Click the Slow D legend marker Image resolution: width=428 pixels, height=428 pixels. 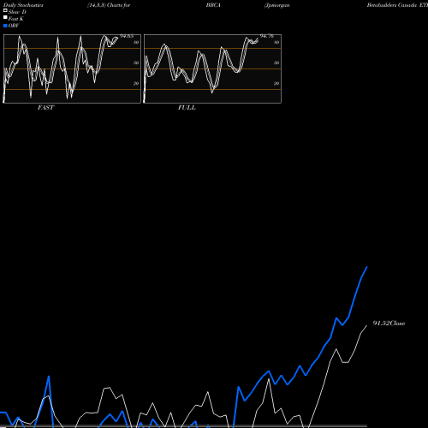[5, 10]
